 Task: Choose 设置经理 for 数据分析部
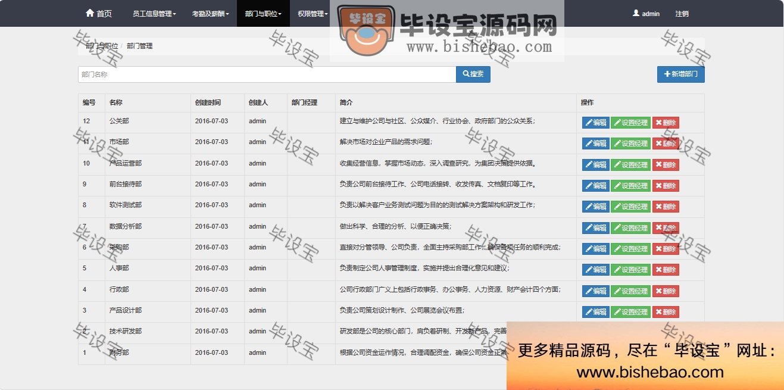tap(630, 228)
